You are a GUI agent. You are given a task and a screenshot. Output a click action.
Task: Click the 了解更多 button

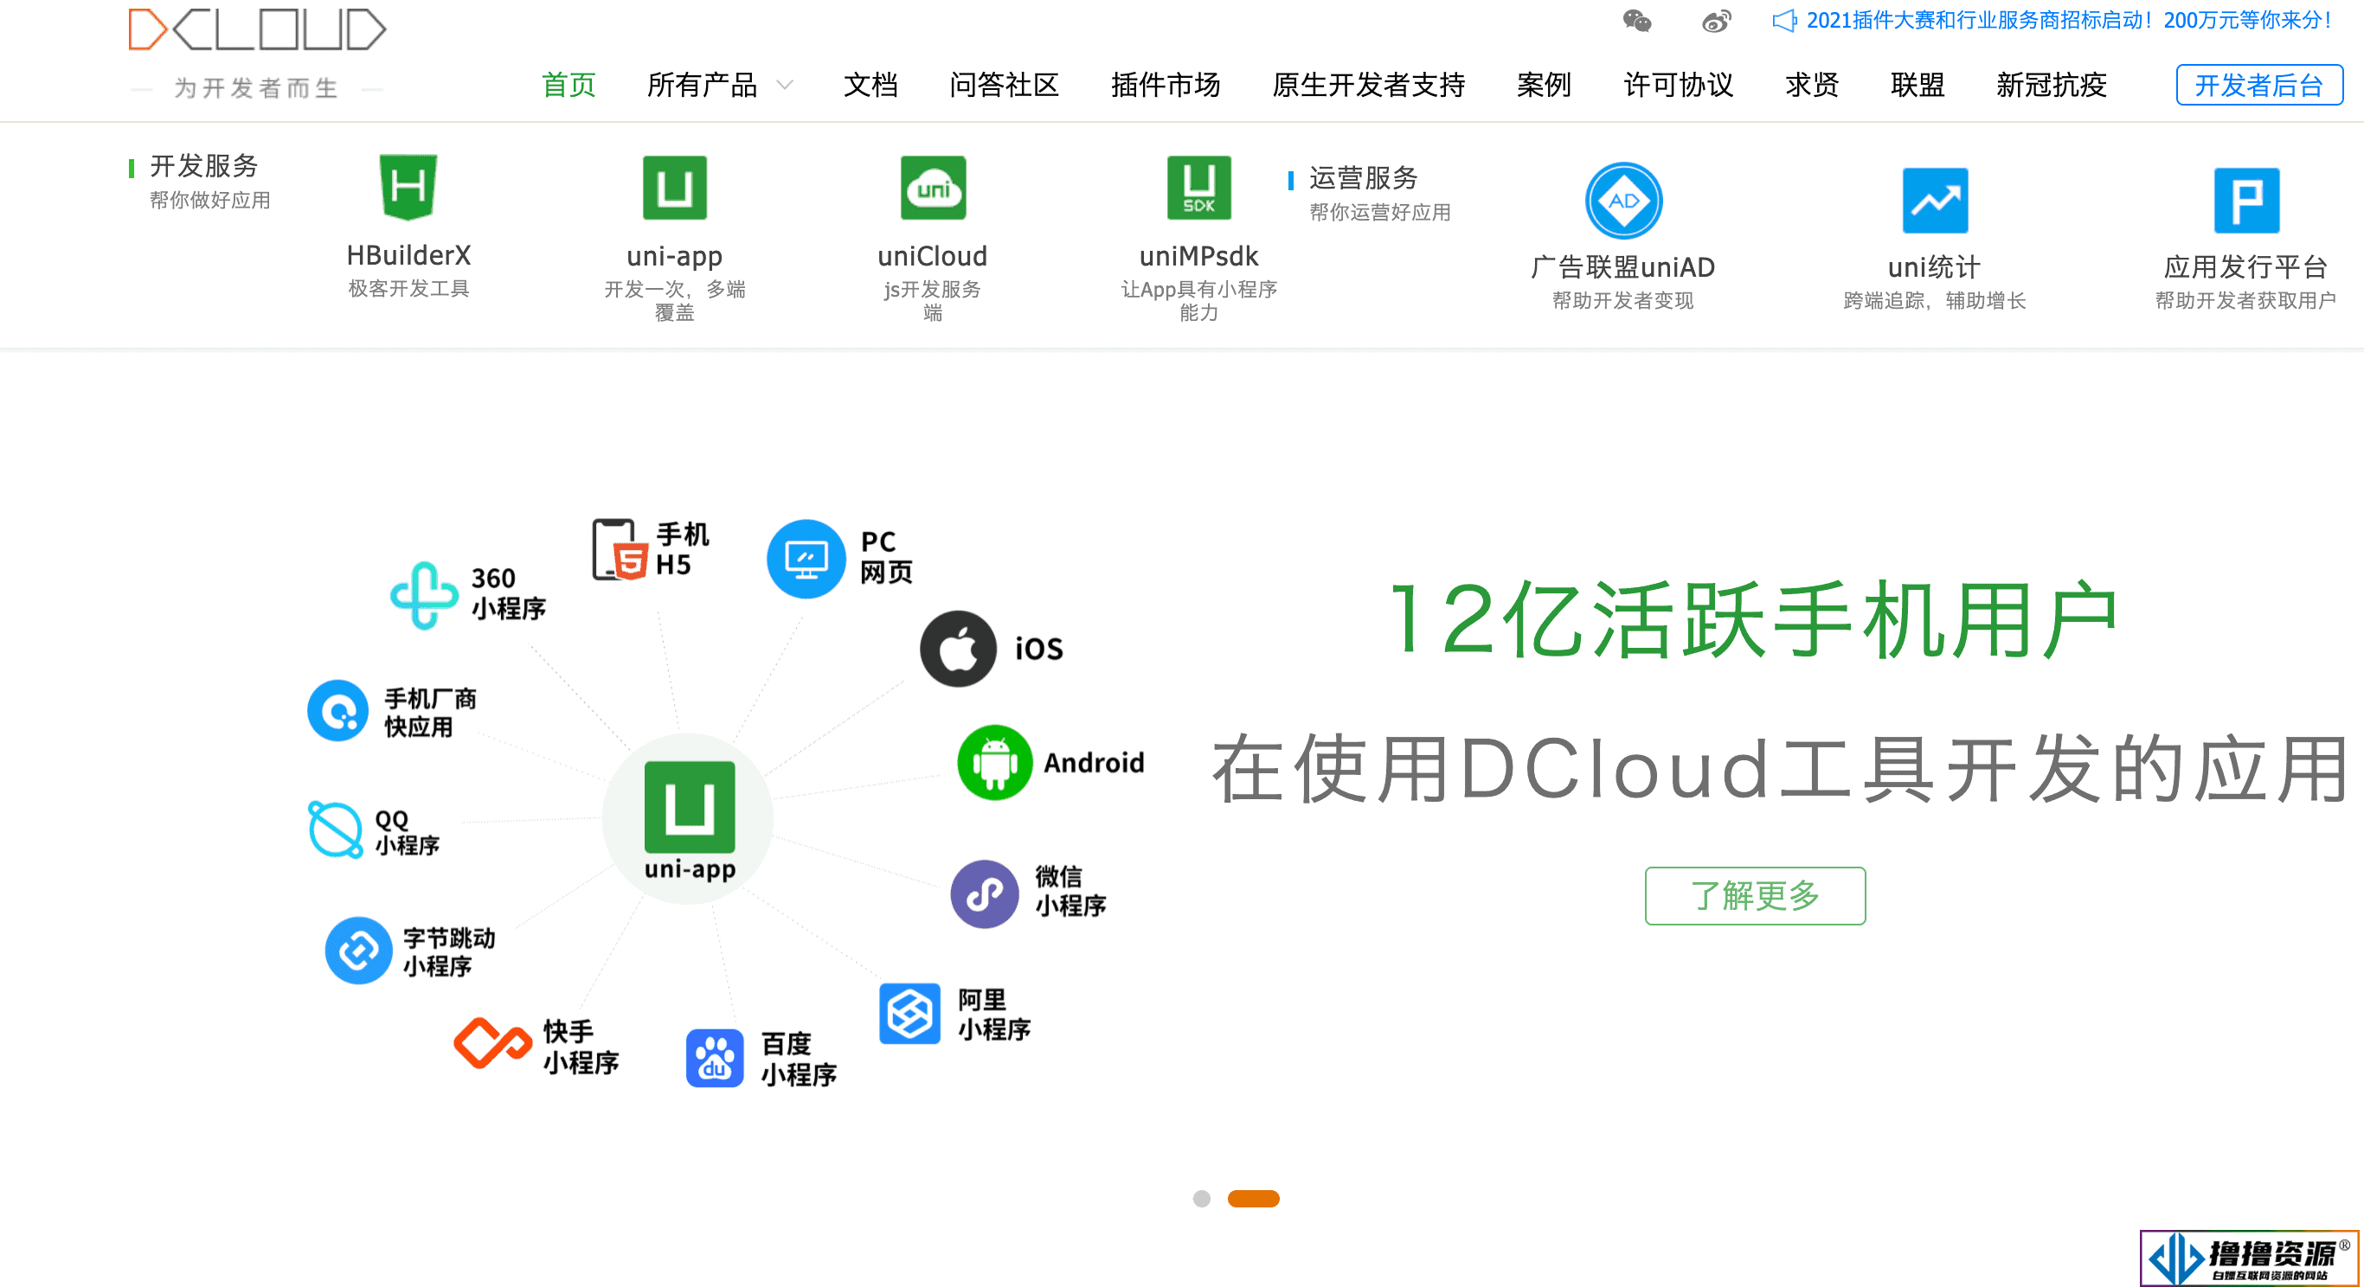coord(1755,895)
